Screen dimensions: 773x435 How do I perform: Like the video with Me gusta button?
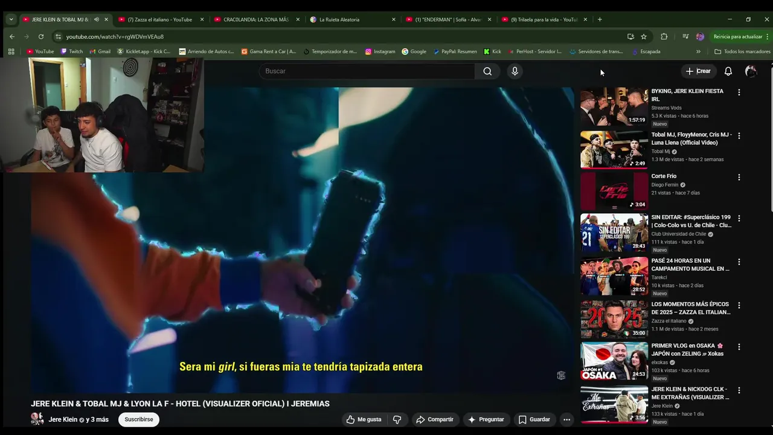[x=364, y=419]
